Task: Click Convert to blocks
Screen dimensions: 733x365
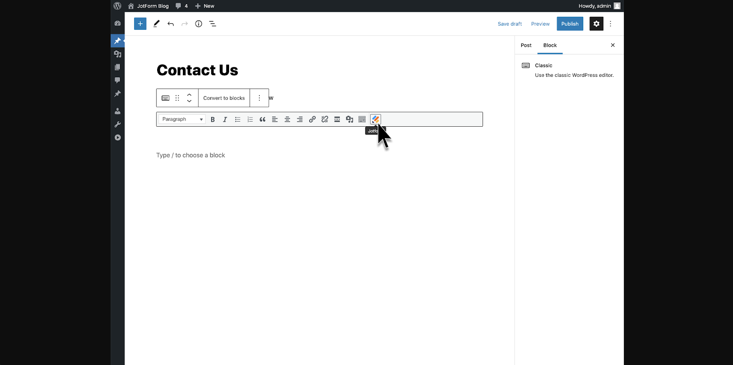Action: [224, 98]
